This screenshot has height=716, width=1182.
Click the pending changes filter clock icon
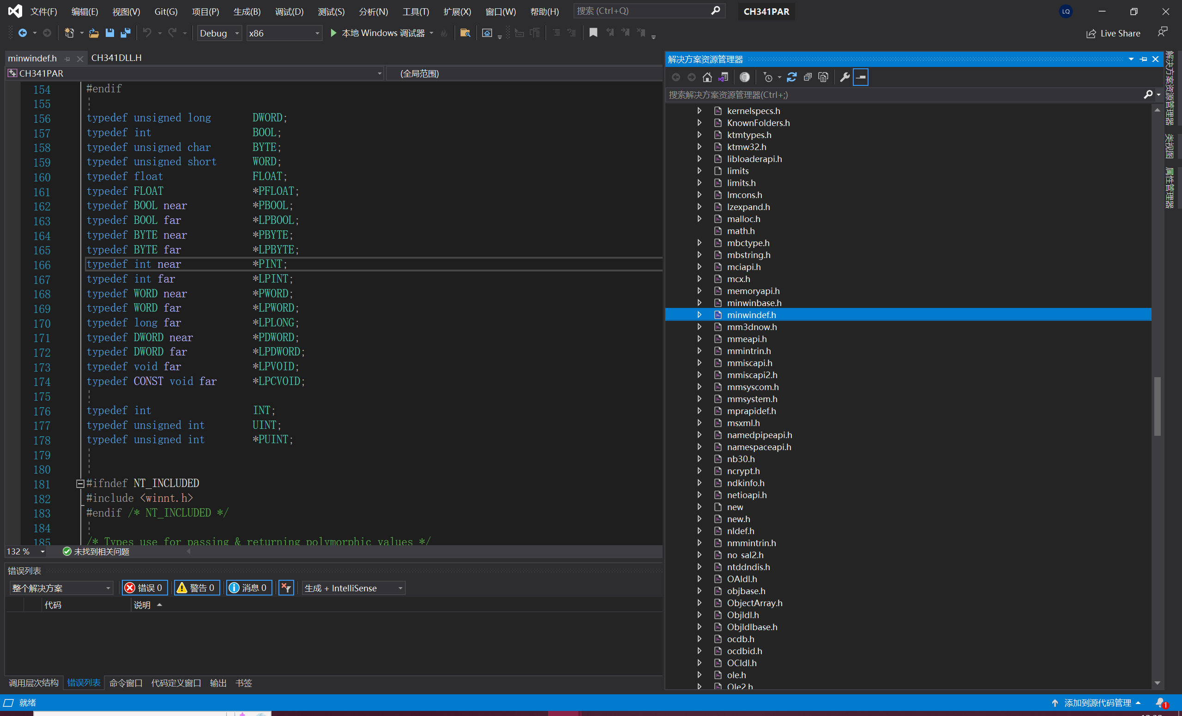click(x=768, y=77)
